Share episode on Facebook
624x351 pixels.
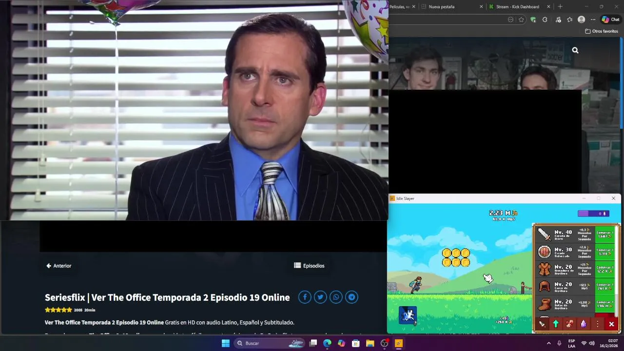(305, 297)
